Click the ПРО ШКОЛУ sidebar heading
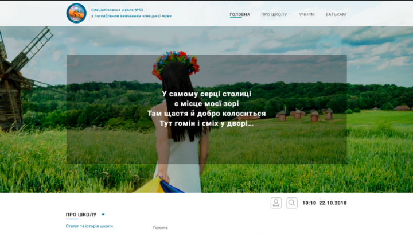Screen dimensions: 413x233 pos(81,215)
